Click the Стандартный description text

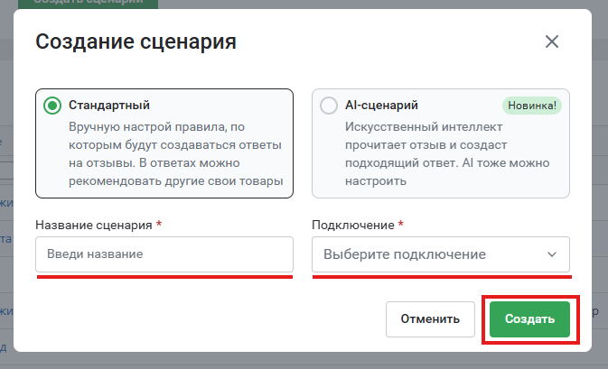coord(175,153)
